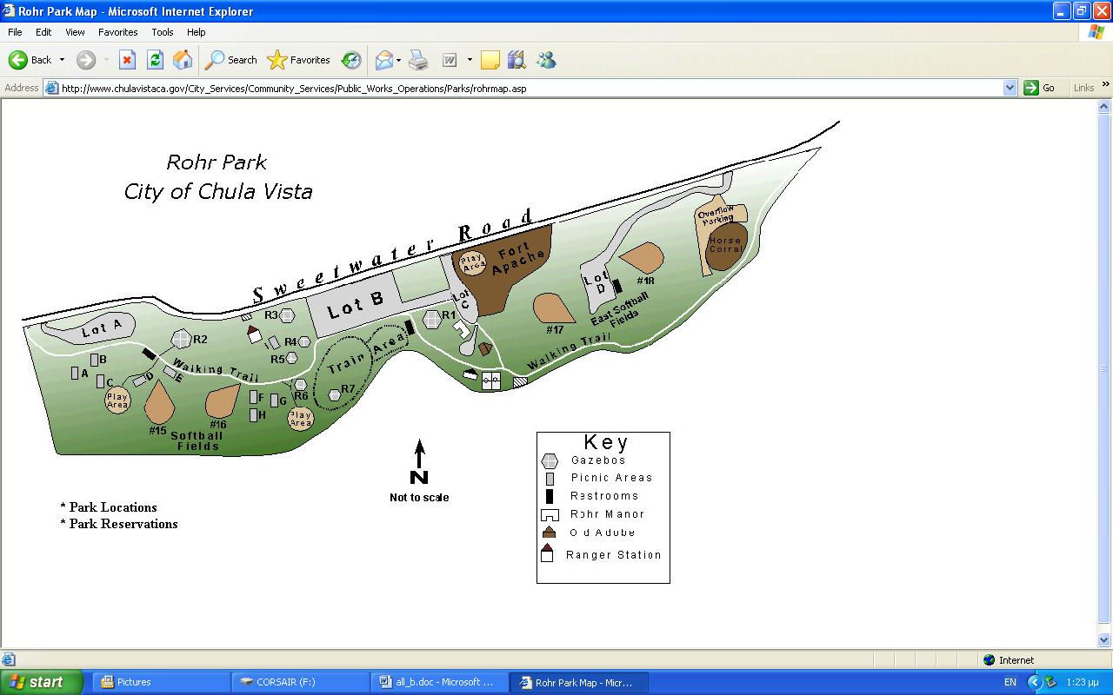Click the Ranger Station icon in Key
1113x695 pixels.
click(x=548, y=553)
